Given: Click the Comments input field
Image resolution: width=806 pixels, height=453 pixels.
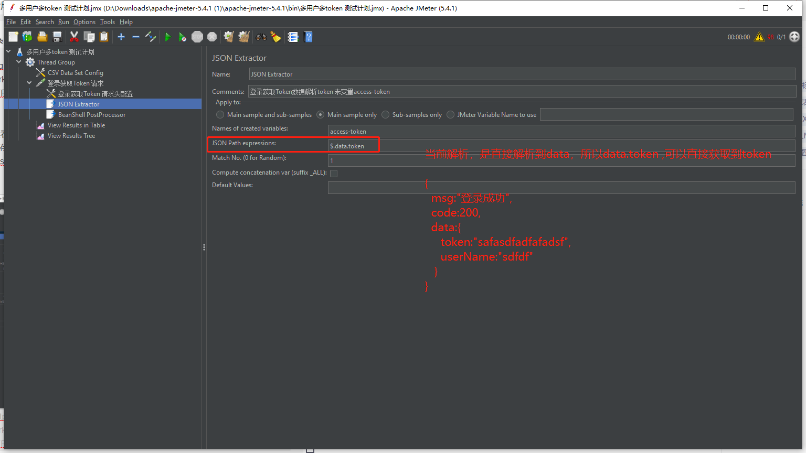Looking at the screenshot, I should click(x=522, y=91).
